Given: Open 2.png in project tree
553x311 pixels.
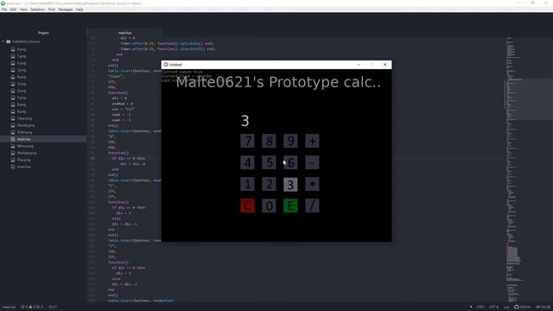Looking at the screenshot, I should [x=22, y=63].
